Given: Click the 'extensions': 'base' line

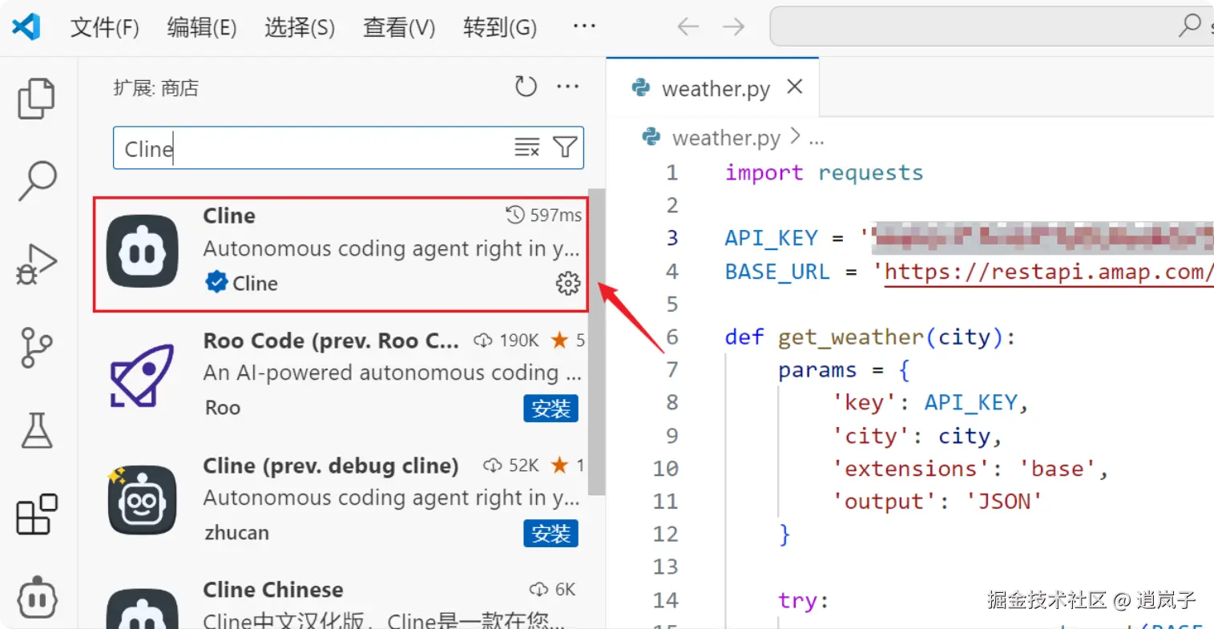Looking at the screenshot, I should coord(970,469).
